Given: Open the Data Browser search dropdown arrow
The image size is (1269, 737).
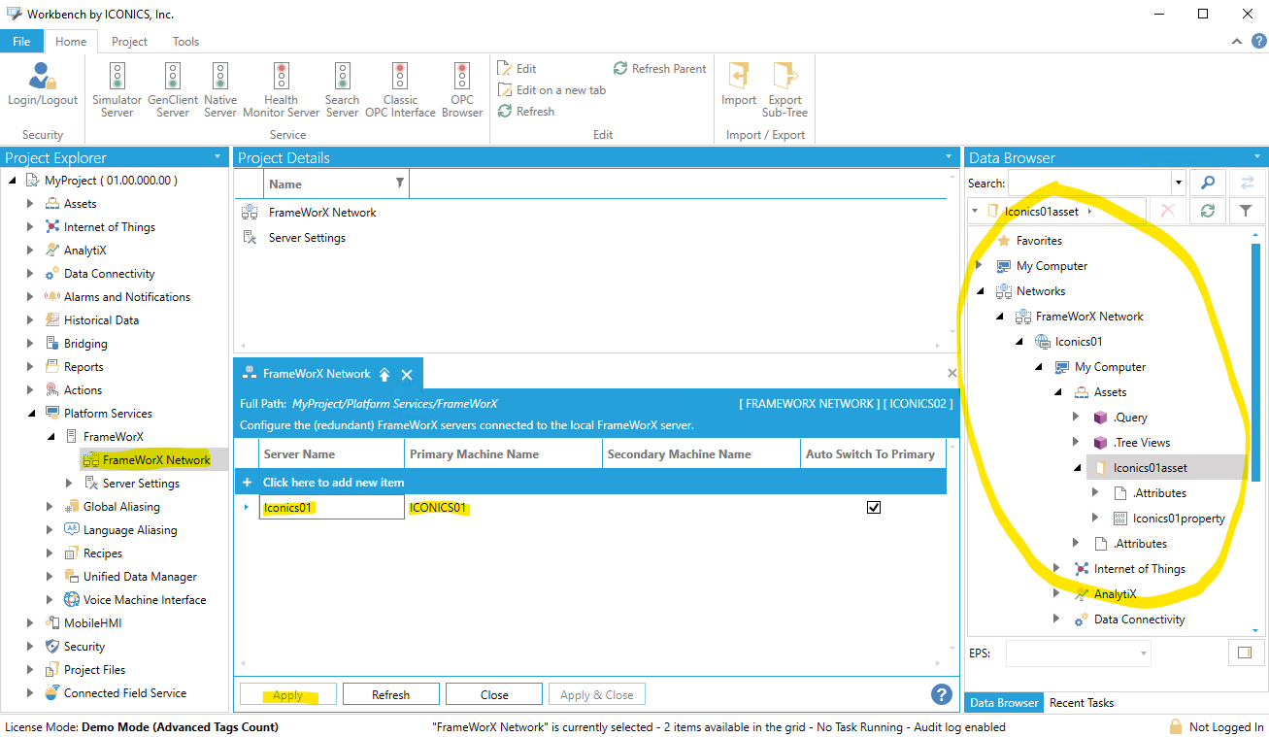Looking at the screenshot, I should click(1179, 183).
